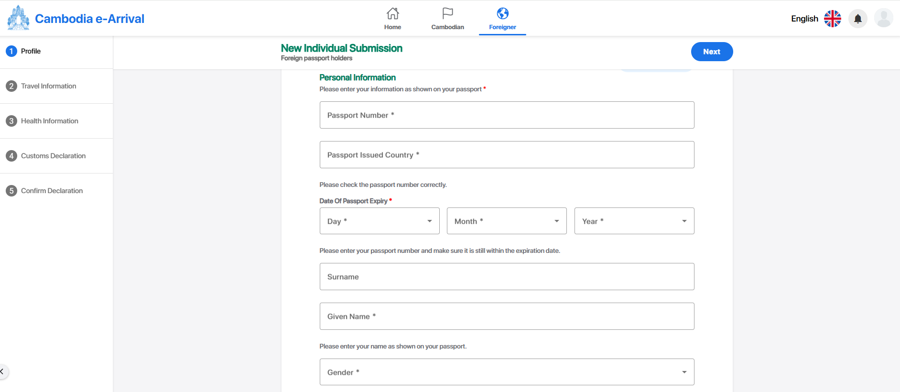Click the Cambodia e-Arrival temple logo
Viewport: 900px width, 392px height.
(18, 18)
